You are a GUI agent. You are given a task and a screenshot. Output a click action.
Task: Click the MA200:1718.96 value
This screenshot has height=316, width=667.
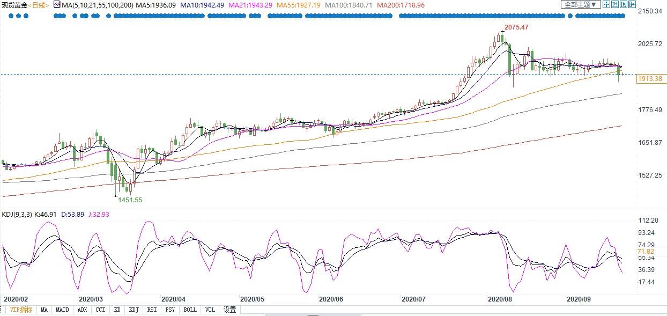(x=401, y=5)
